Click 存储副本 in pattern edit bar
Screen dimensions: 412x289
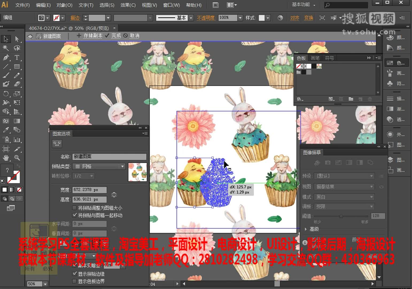(x=93, y=36)
